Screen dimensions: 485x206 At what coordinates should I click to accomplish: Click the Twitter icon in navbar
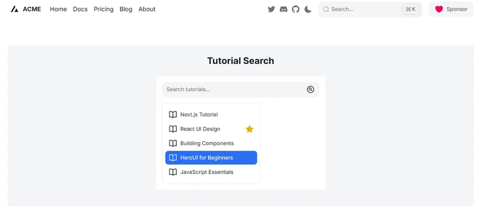pyautogui.click(x=271, y=9)
